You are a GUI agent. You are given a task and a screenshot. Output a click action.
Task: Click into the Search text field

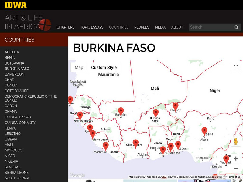coord(211,27)
